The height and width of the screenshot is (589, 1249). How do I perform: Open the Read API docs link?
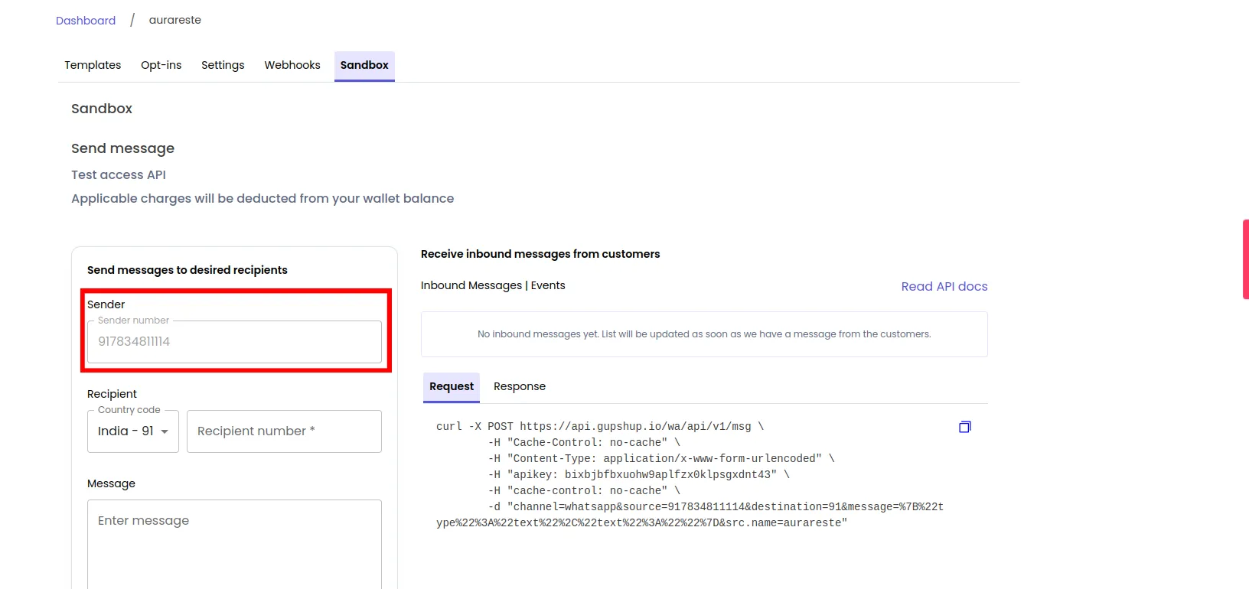pyautogui.click(x=944, y=286)
